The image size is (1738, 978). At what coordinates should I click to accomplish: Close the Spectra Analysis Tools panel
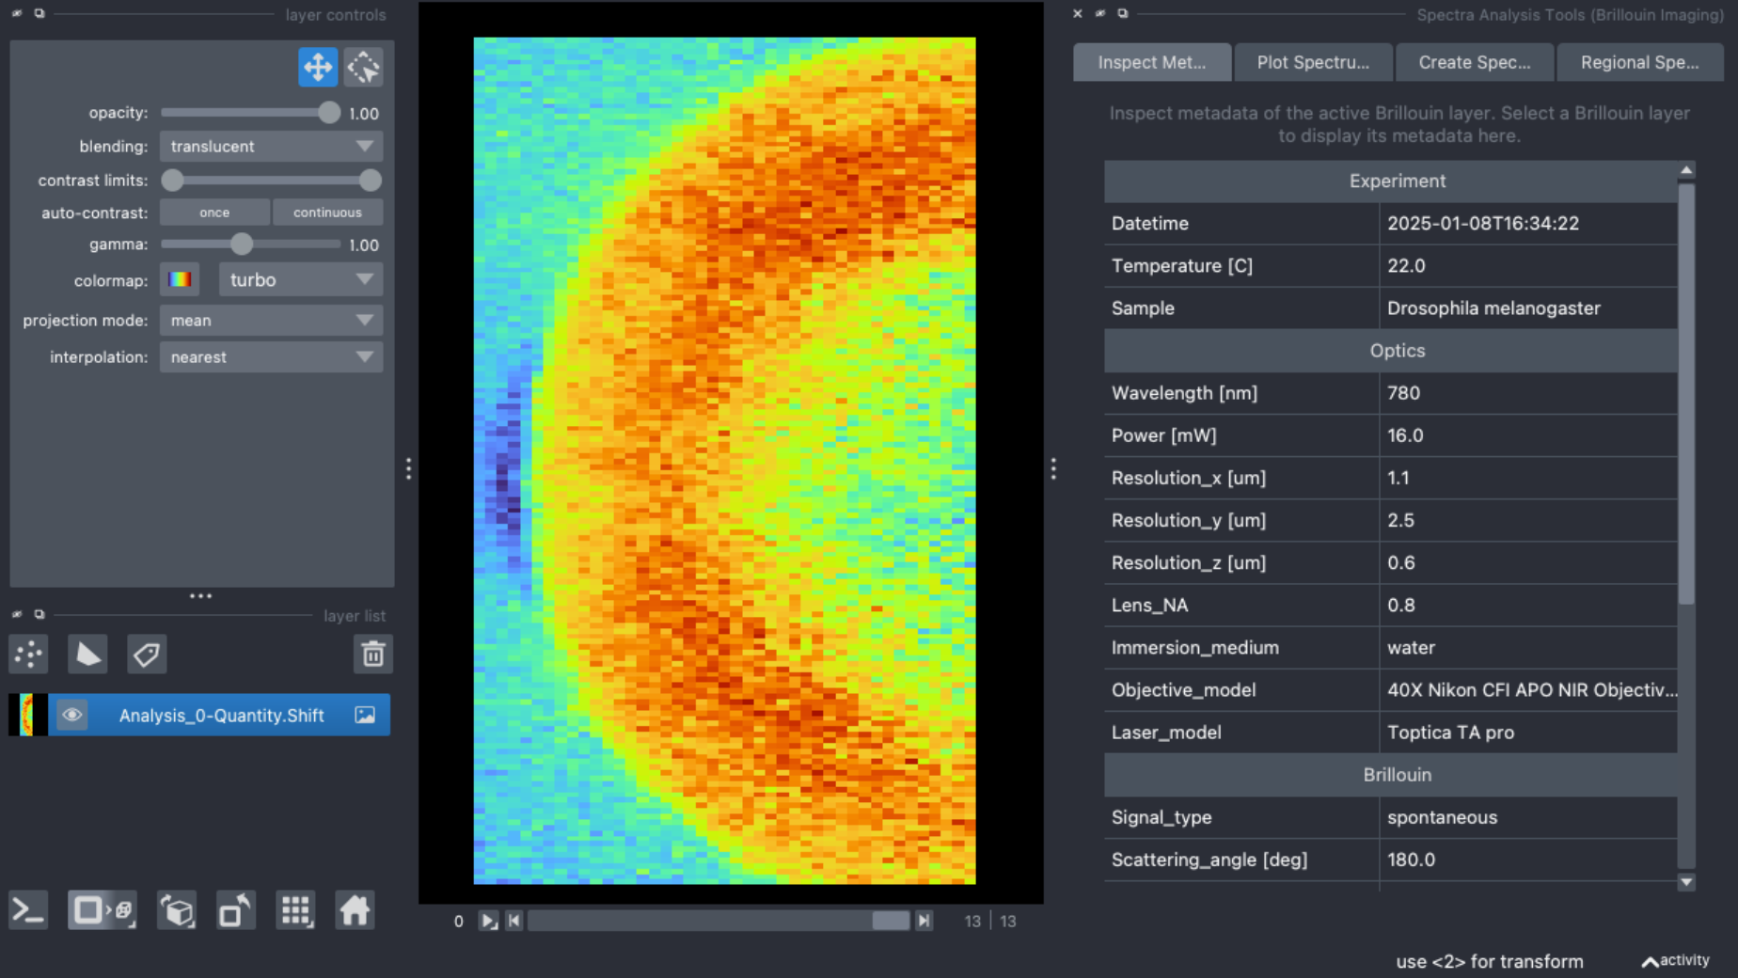click(x=1078, y=14)
